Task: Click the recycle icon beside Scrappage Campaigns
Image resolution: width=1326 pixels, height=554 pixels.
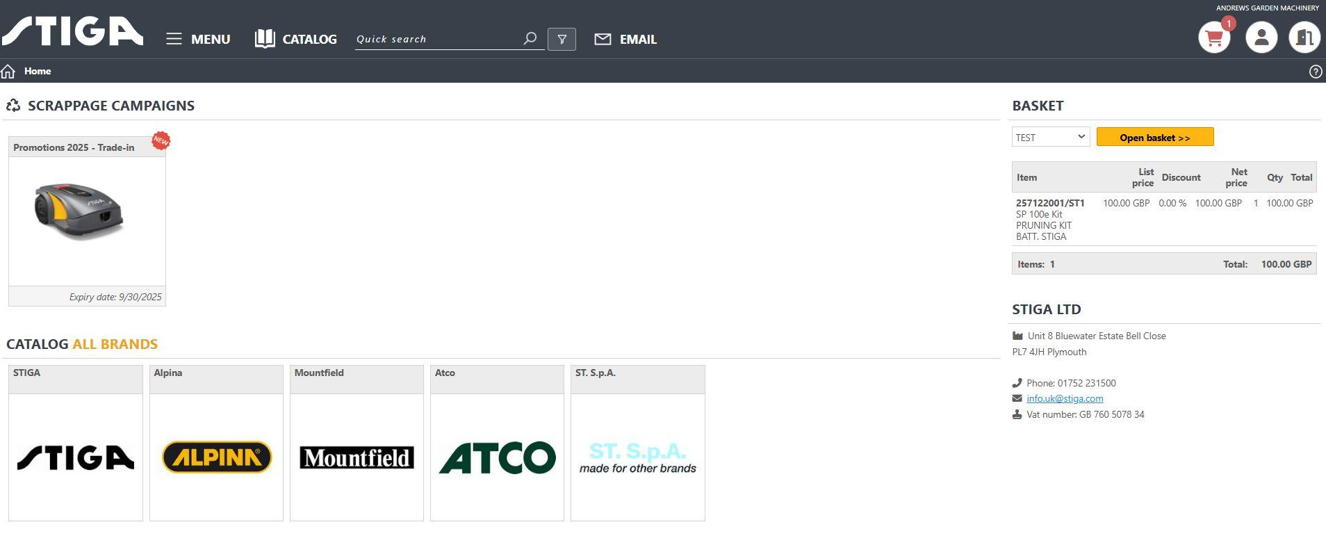Action: point(13,106)
